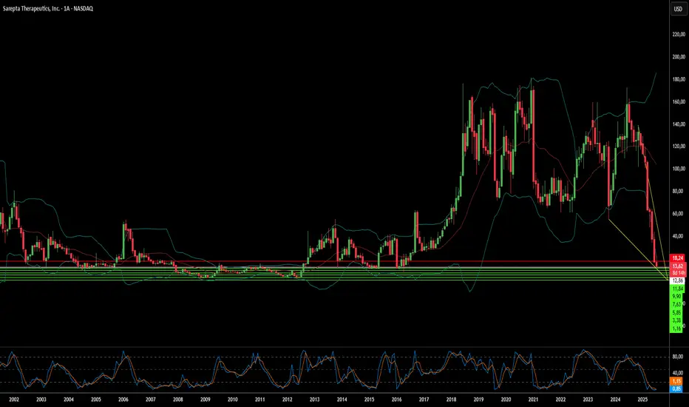Click the 200,00 price axis label

tap(679, 57)
